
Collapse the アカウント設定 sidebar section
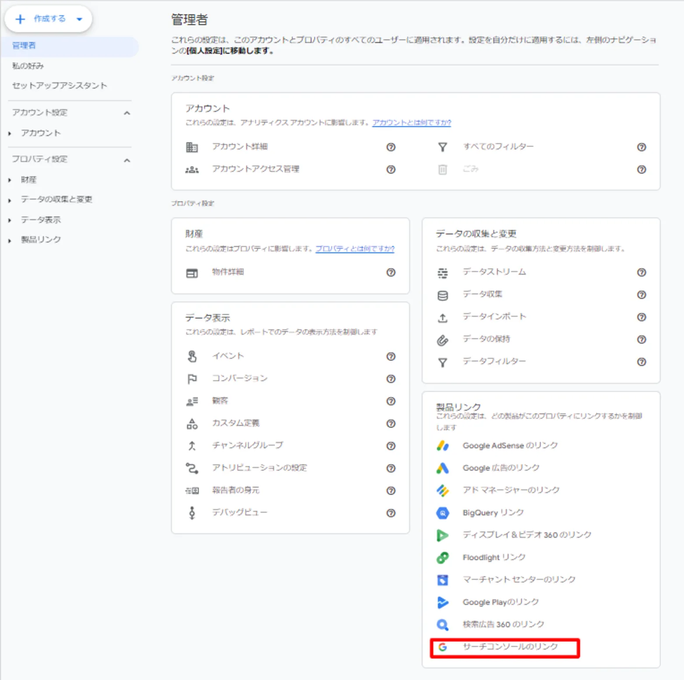tap(127, 113)
